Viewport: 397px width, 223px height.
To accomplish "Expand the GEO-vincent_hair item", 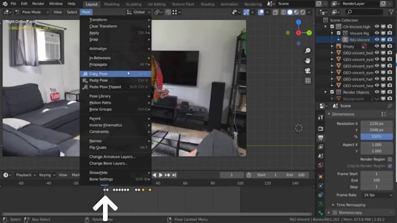I will tap(332, 79).
